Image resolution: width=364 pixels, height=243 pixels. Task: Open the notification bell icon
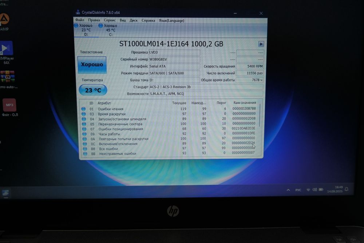coord(347,189)
